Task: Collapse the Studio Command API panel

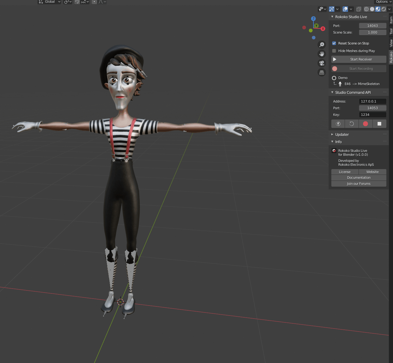Action: [x=332, y=93]
